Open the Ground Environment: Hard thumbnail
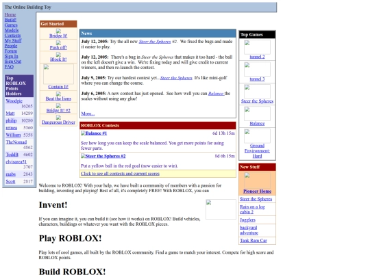Viewport: 370px width, 277px height. [x=257, y=136]
